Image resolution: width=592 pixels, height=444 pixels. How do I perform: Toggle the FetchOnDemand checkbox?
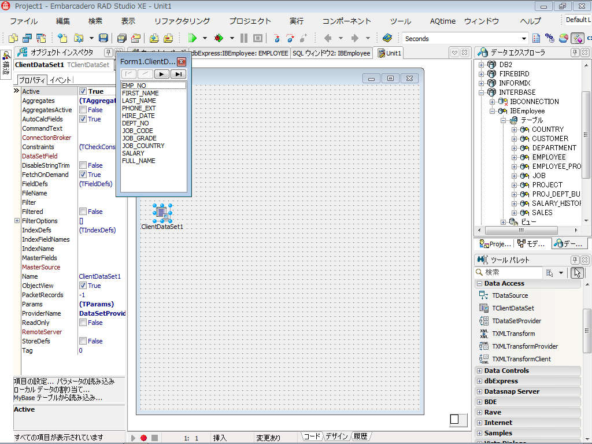[83, 175]
